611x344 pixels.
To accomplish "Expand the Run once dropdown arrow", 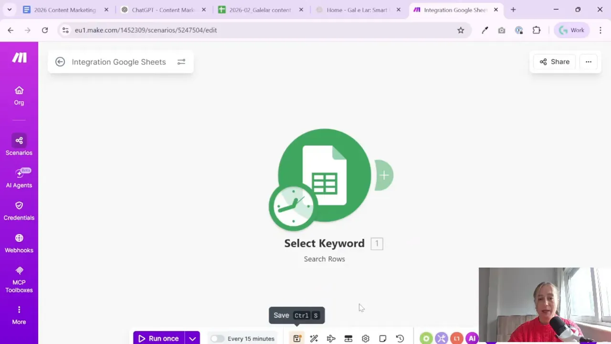I will tap(192, 338).
